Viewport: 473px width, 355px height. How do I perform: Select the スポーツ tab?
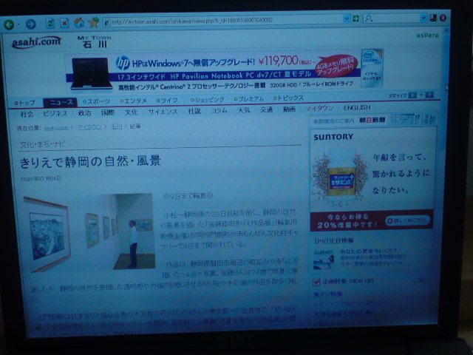(x=96, y=101)
